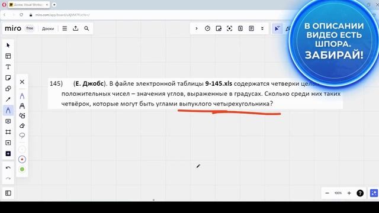379x213 pixels.
Task: Redo the last action
Action: [8, 179]
